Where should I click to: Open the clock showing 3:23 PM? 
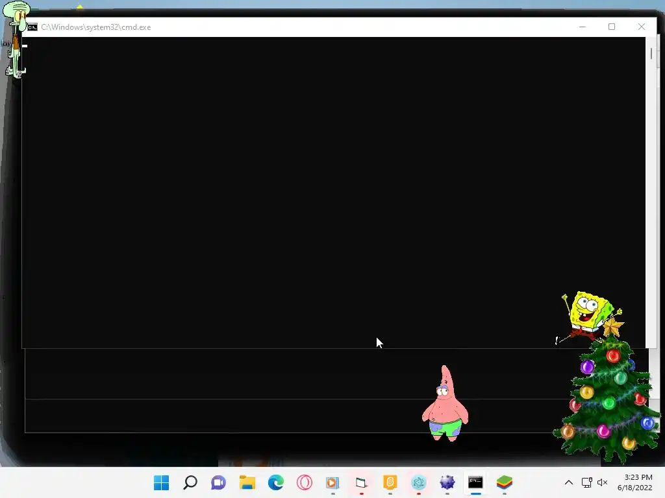click(x=635, y=482)
